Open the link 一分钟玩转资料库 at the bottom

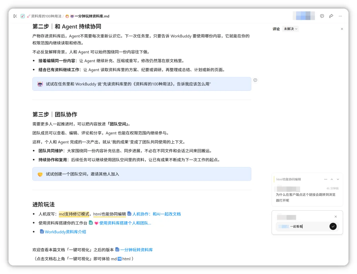[x=137, y=250]
